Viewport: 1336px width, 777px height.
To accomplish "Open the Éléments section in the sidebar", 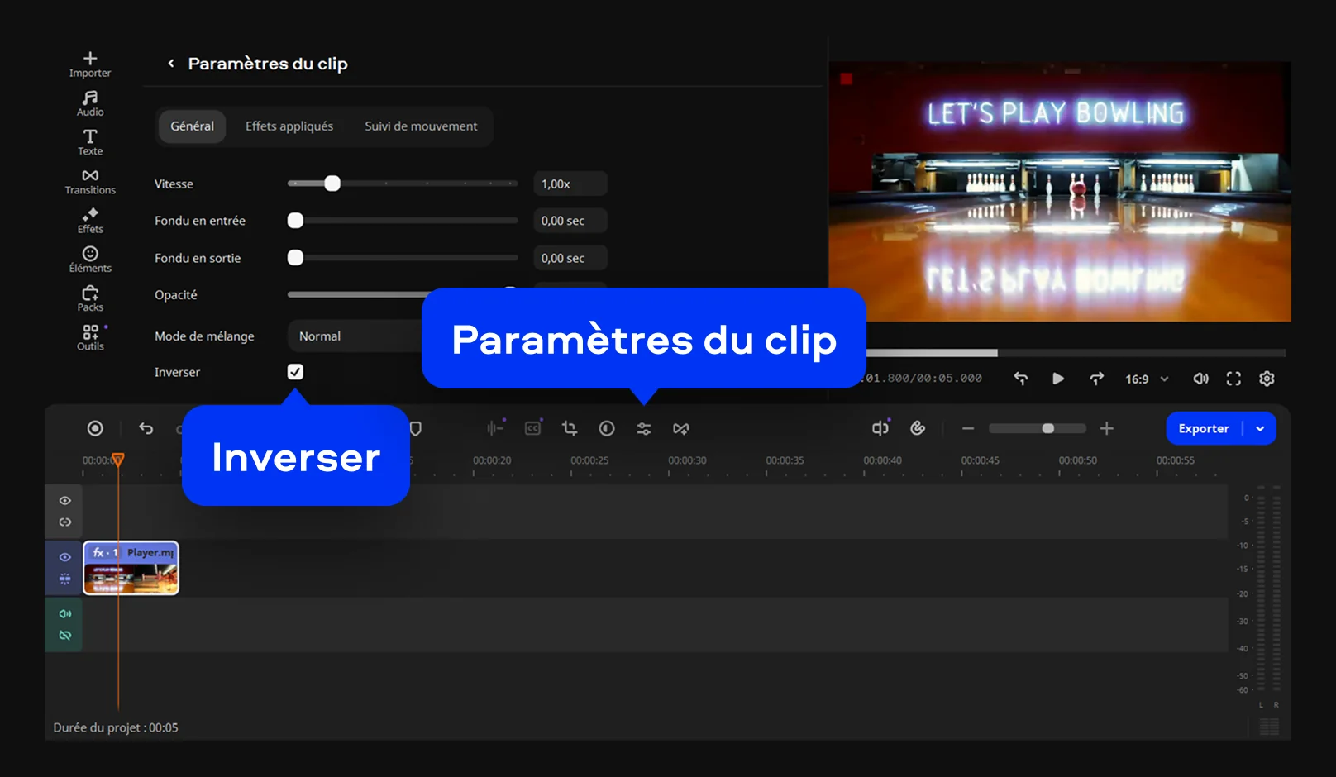I will [x=90, y=260].
